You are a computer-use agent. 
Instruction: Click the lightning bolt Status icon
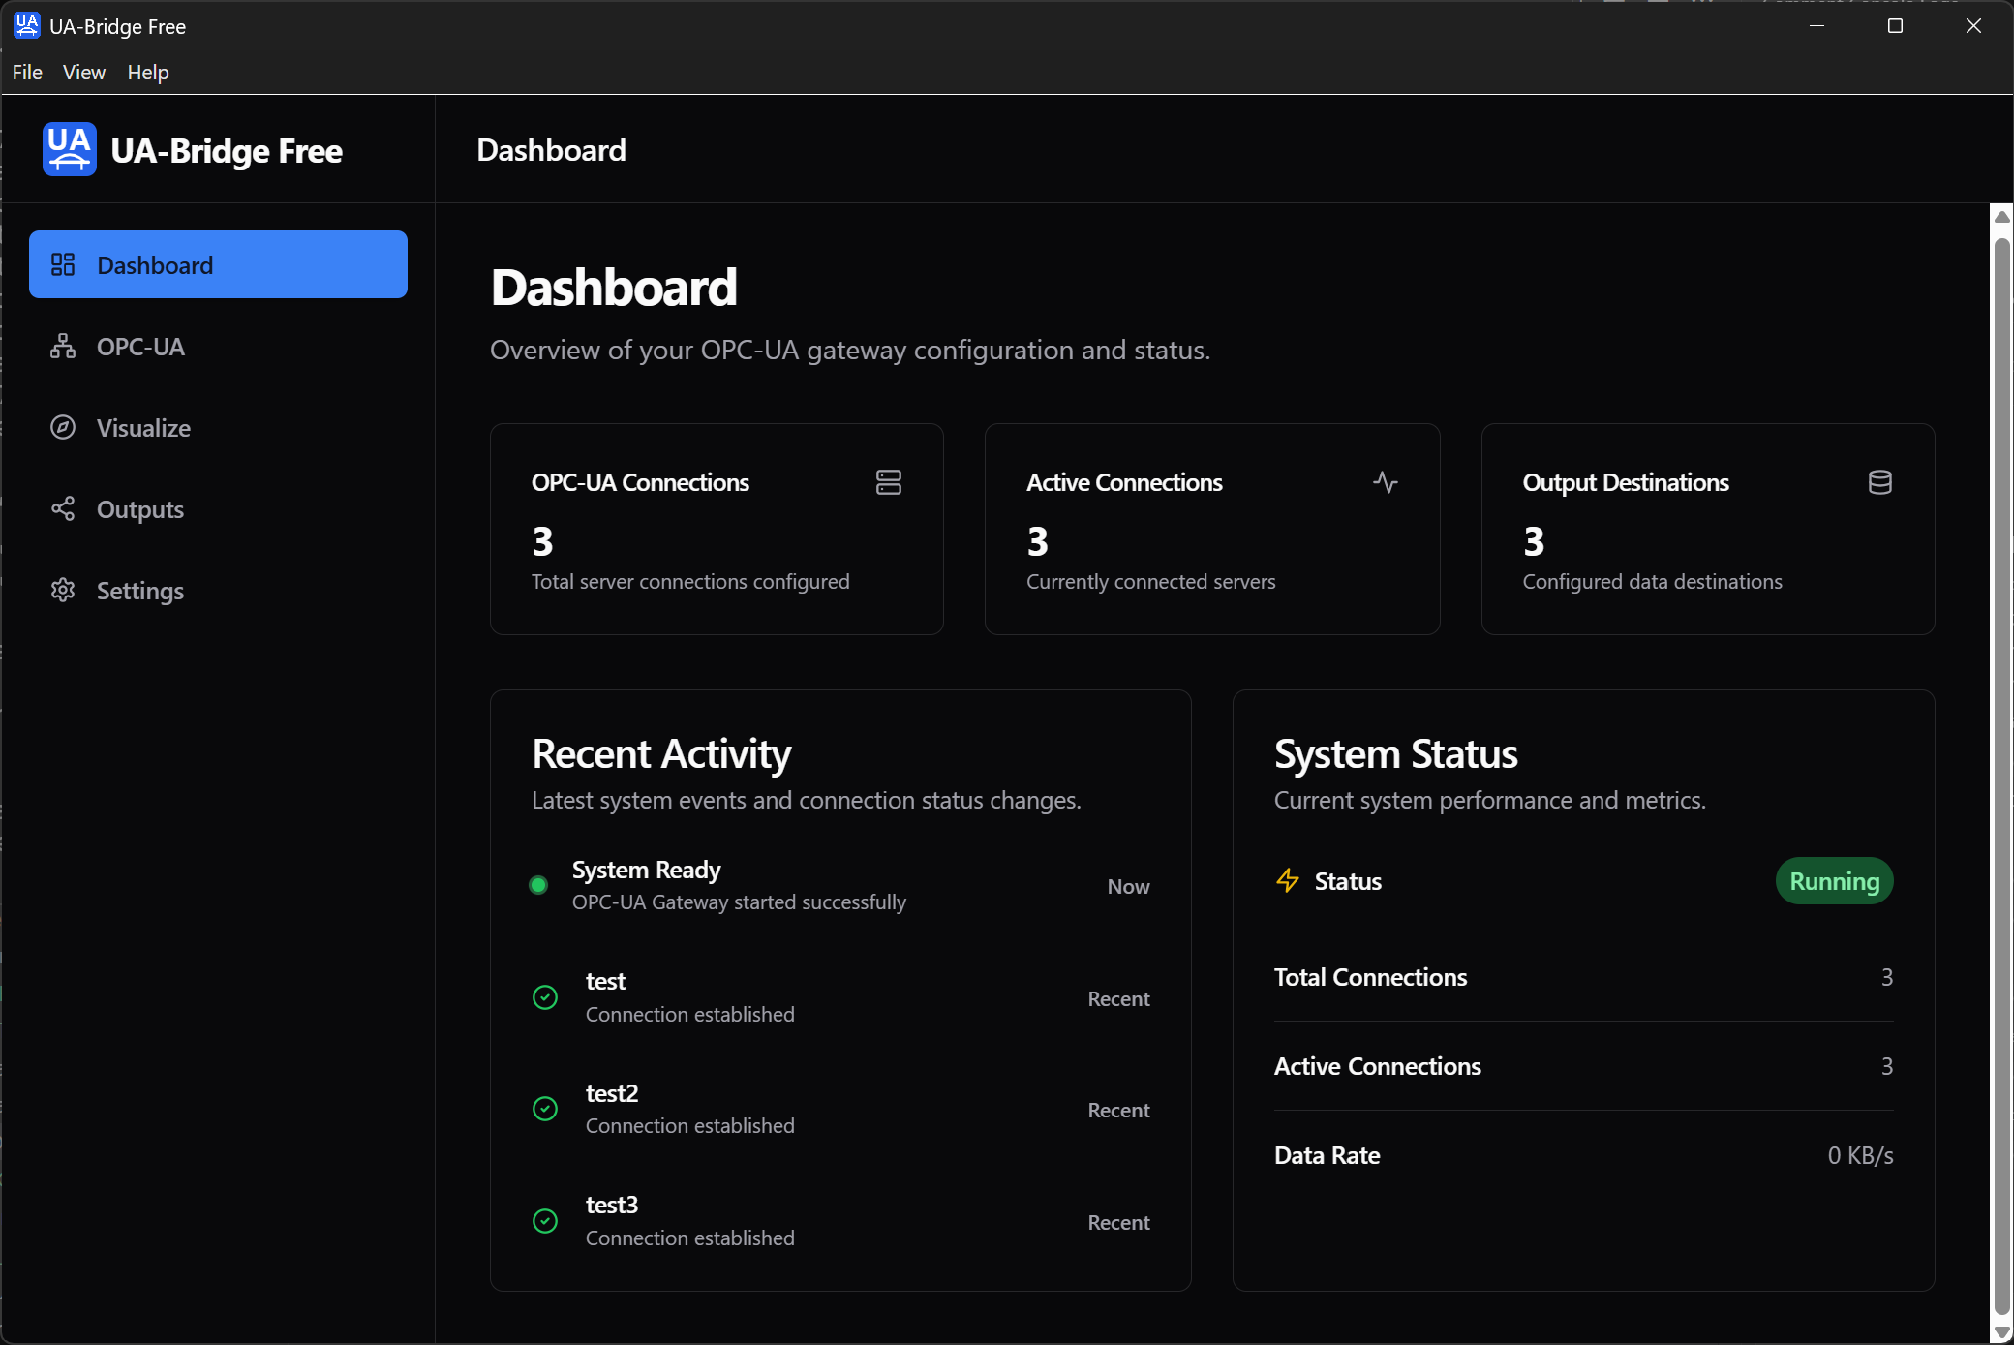pos(1287,881)
